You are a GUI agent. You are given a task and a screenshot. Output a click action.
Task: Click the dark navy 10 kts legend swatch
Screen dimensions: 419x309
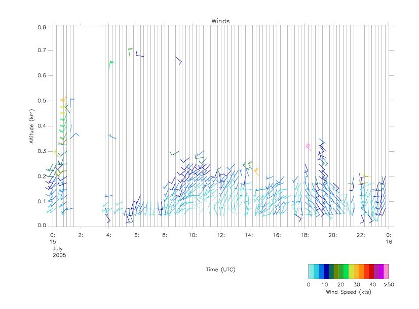pos(326,272)
